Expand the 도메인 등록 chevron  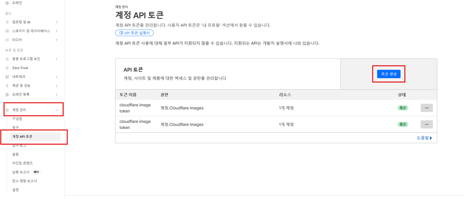click(x=57, y=94)
